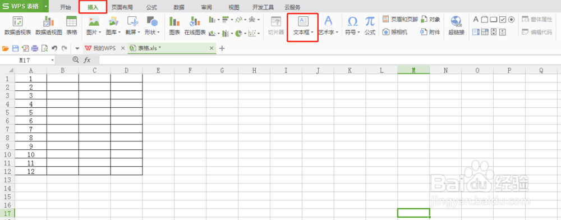561x220 pixels.
Task: Select the button form control
Action: (493, 19)
